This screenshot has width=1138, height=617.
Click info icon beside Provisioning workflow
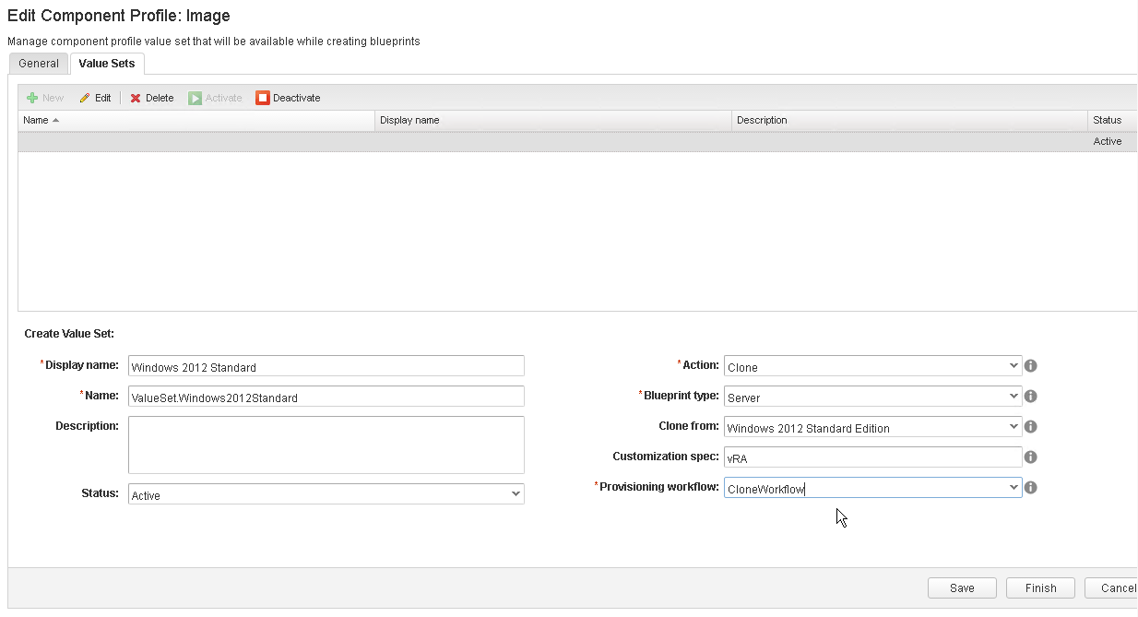click(x=1031, y=487)
